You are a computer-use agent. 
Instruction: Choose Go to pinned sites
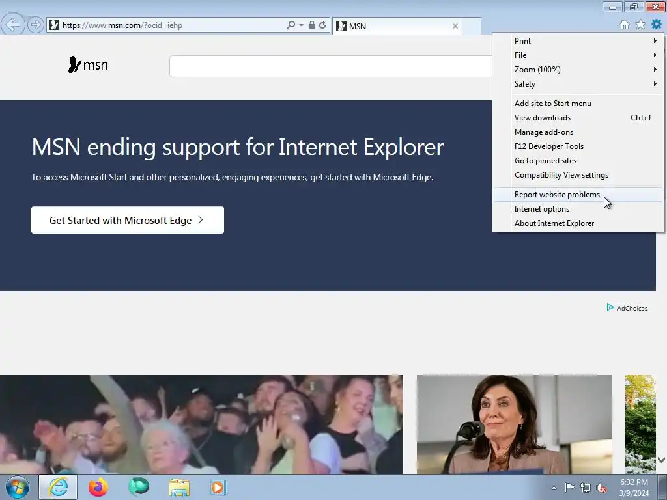tap(578, 161)
